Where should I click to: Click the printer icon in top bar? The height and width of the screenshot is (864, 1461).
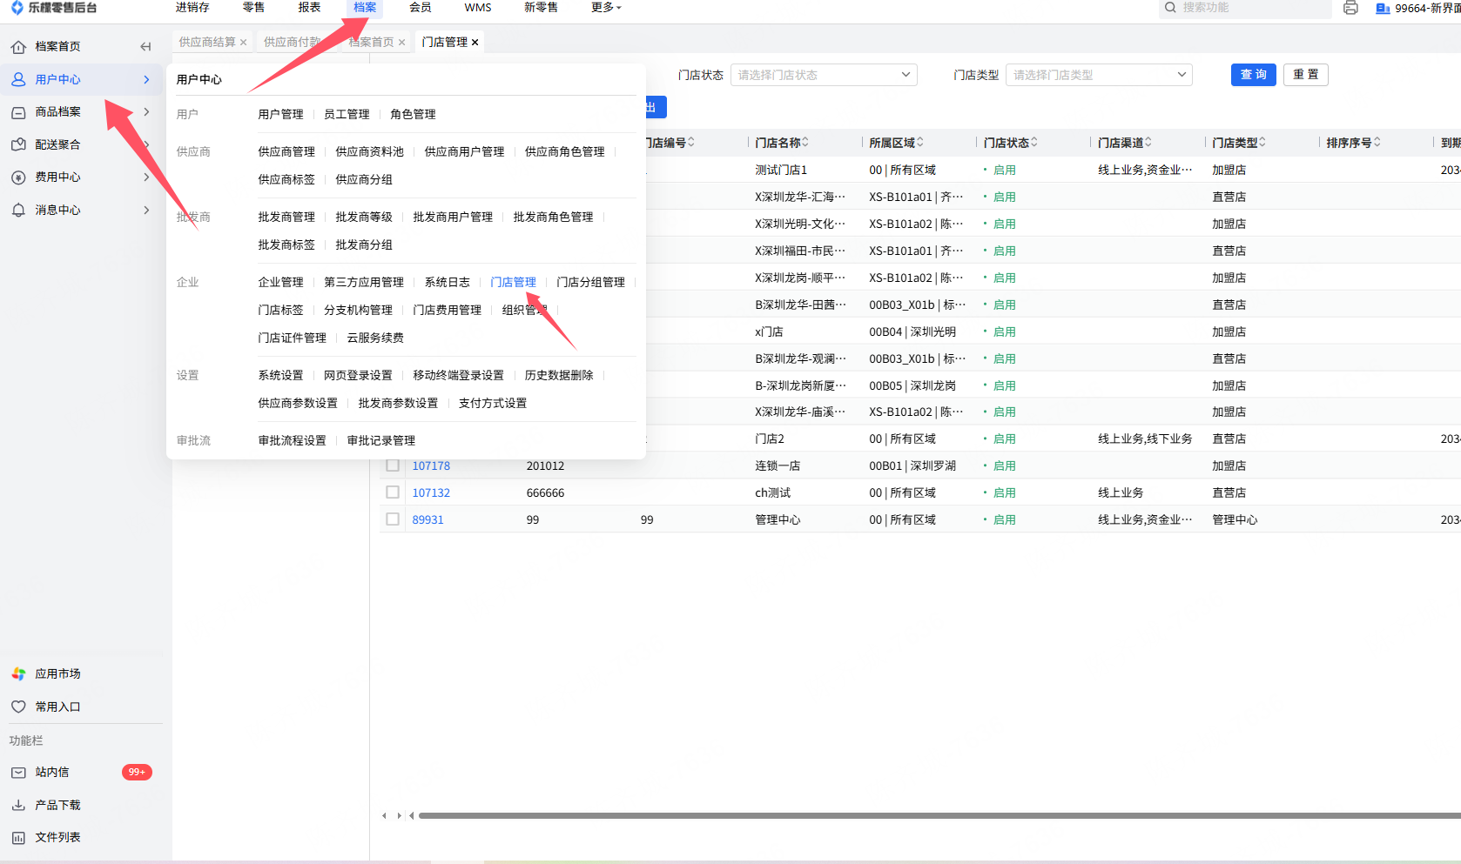coord(1350,8)
